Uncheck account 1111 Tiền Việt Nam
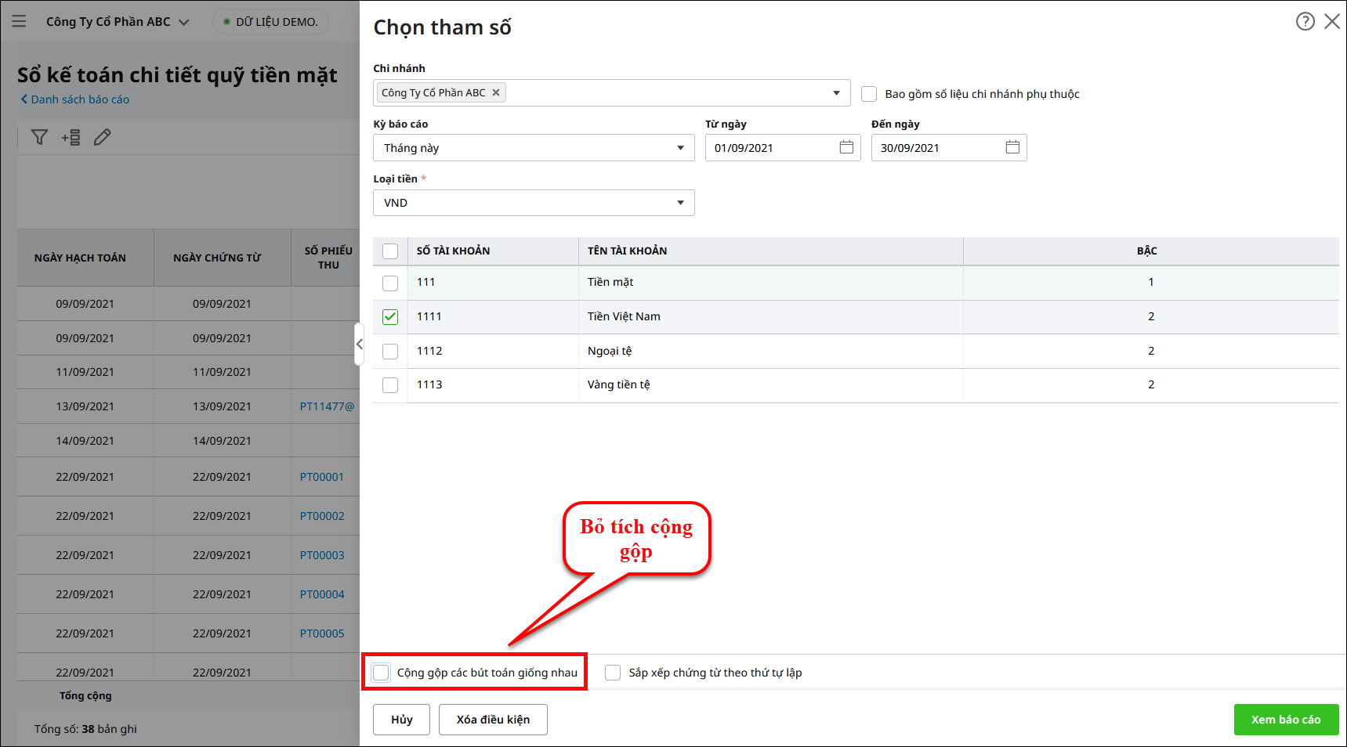 coord(390,317)
